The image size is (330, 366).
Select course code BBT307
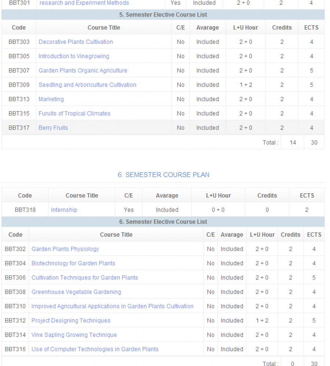pos(19,70)
